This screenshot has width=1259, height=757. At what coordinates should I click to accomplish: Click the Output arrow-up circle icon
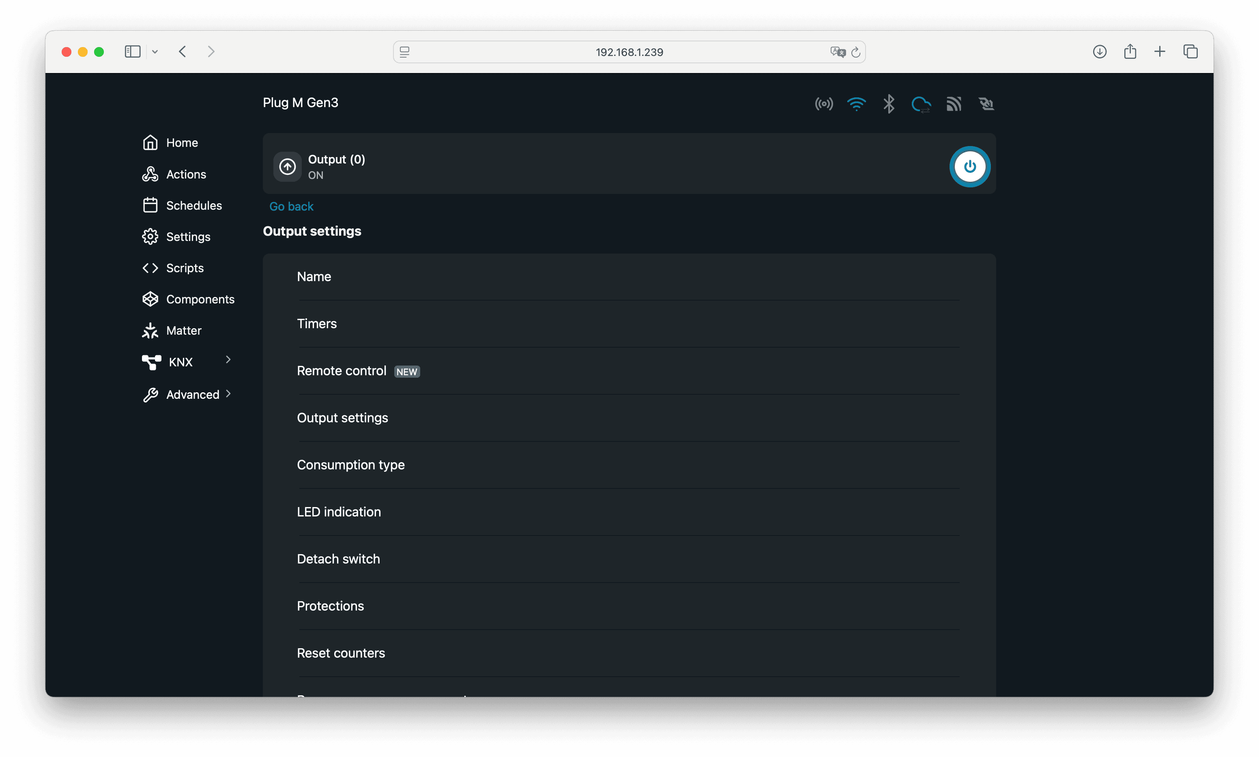[288, 167]
